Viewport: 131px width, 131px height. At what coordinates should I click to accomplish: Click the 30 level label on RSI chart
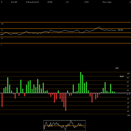click(x=2, y=39)
